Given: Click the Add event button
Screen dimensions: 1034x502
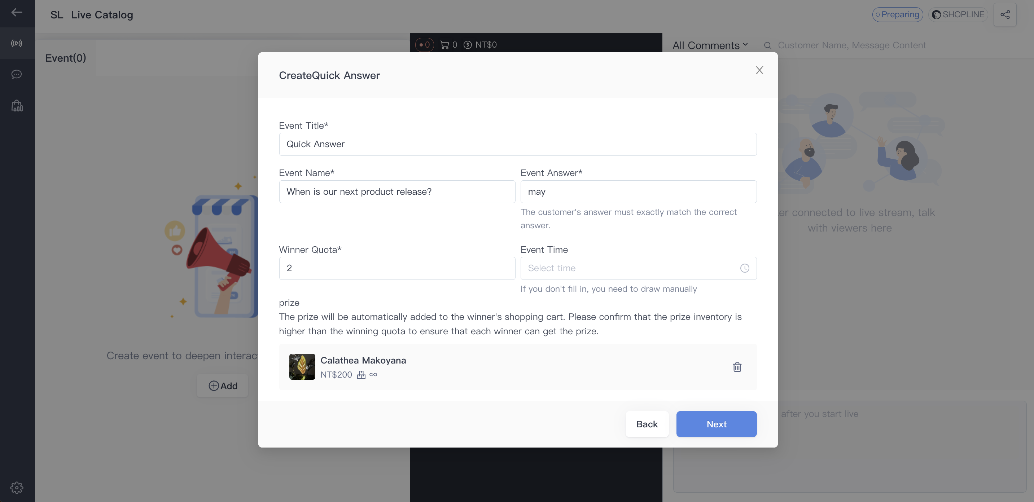Looking at the screenshot, I should coord(222,386).
